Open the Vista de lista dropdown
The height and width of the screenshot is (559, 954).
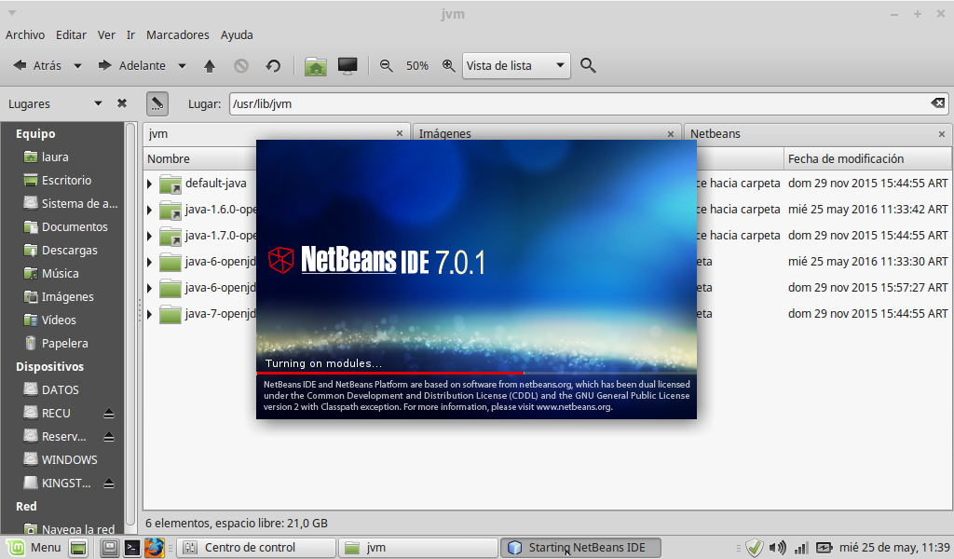pyautogui.click(x=516, y=66)
